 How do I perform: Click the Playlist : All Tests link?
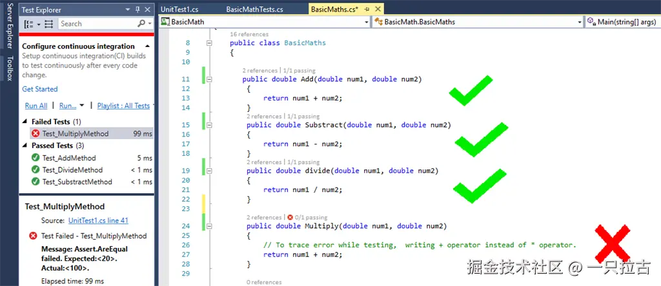tap(123, 106)
